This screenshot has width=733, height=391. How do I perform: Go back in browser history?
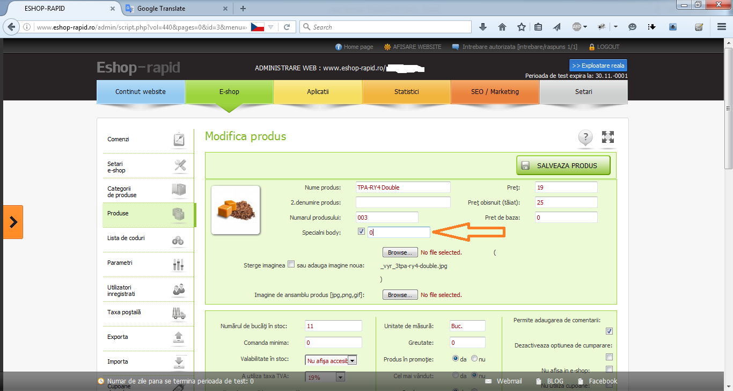click(12, 27)
